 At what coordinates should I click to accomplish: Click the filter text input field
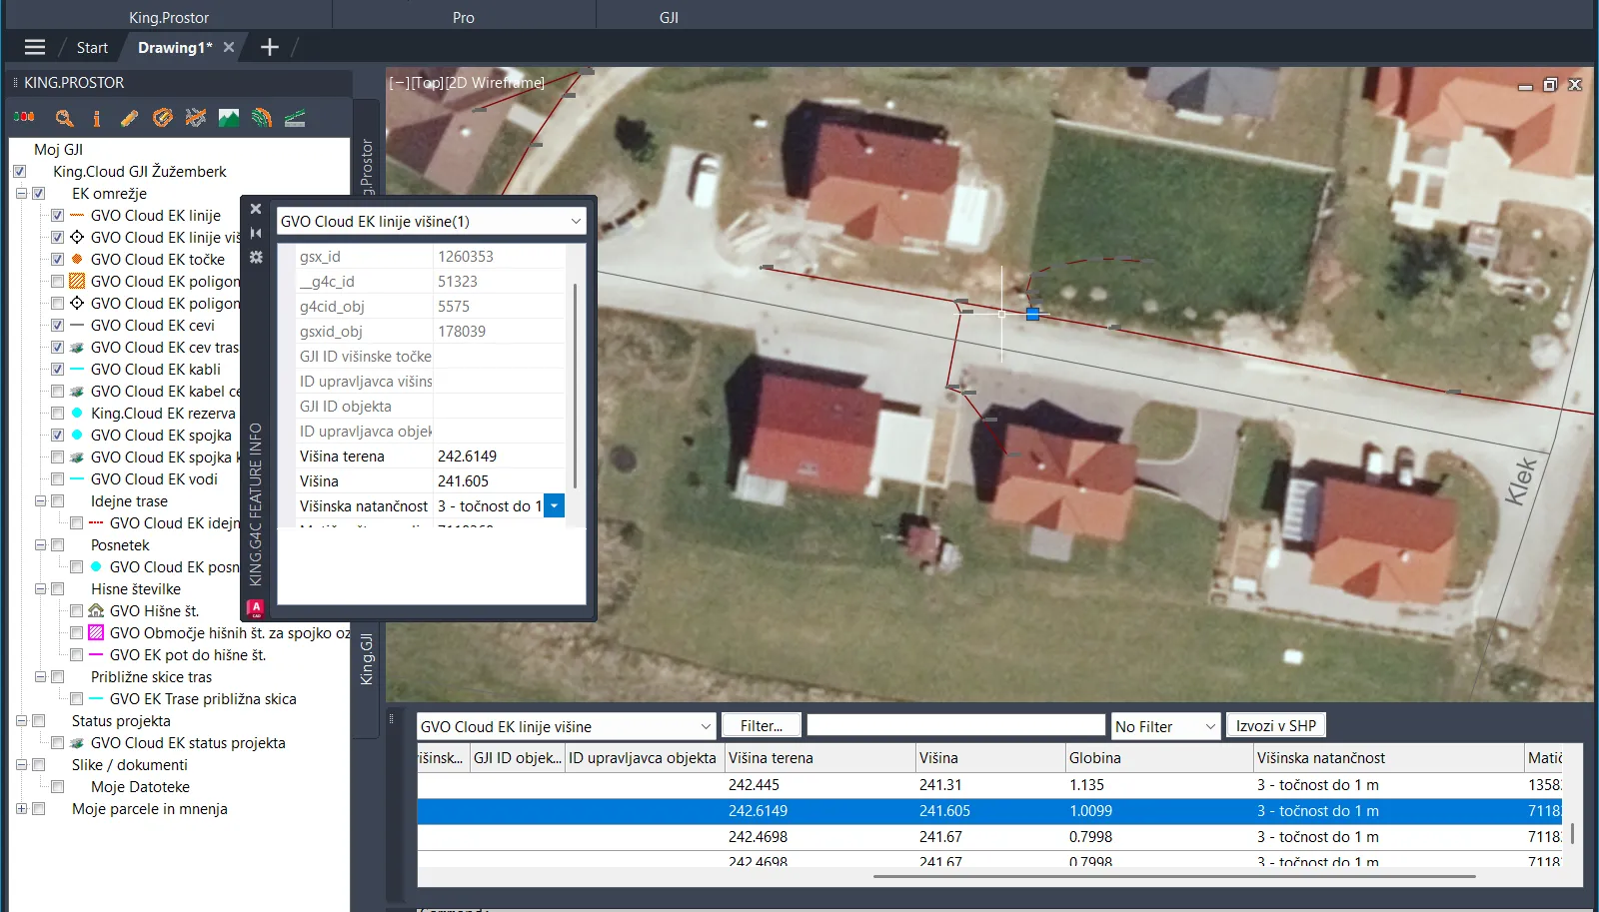click(954, 726)
